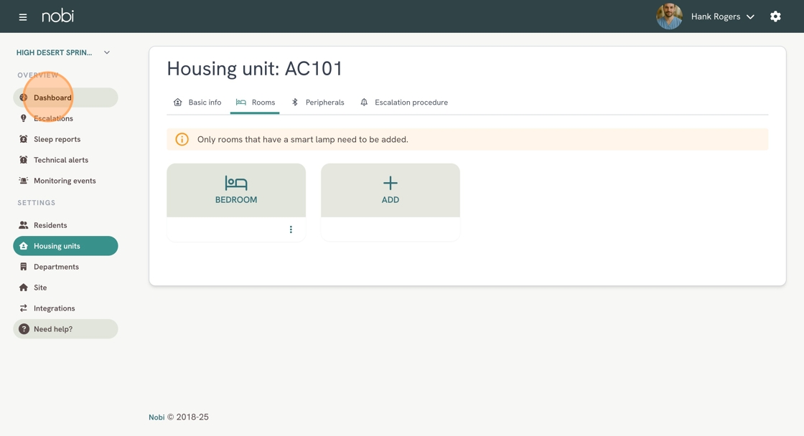The height and width of the screenshot is (436, 804).
Task: Open Escalation procedure tab
Action: click(404, 103)
